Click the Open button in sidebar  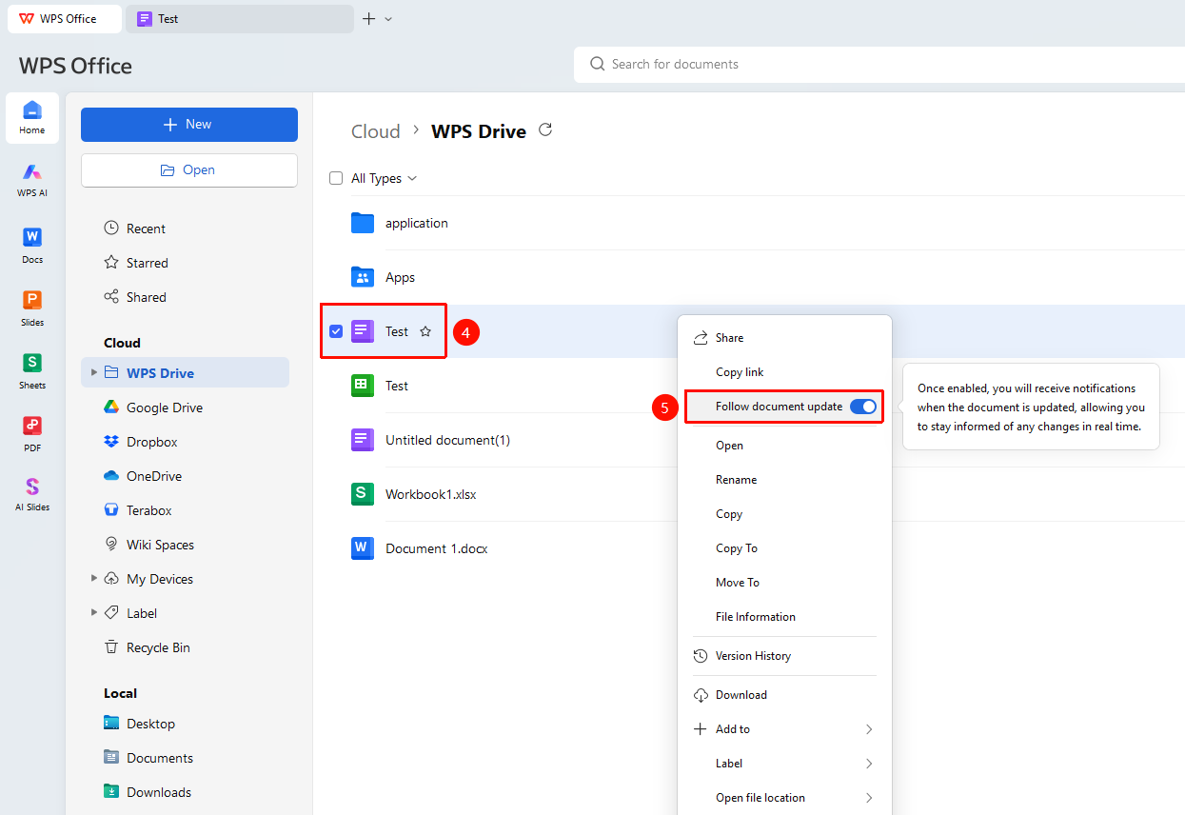[189, 170]
